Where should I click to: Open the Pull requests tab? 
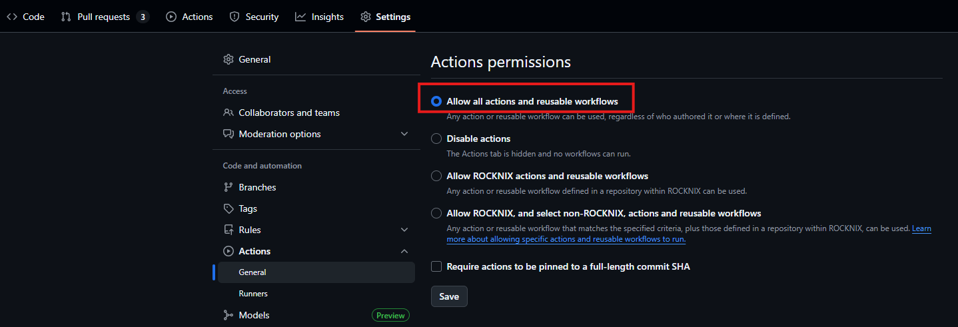[105, 17]
